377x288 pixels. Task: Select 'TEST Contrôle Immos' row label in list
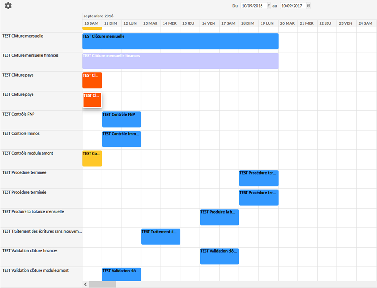point(21,133)
